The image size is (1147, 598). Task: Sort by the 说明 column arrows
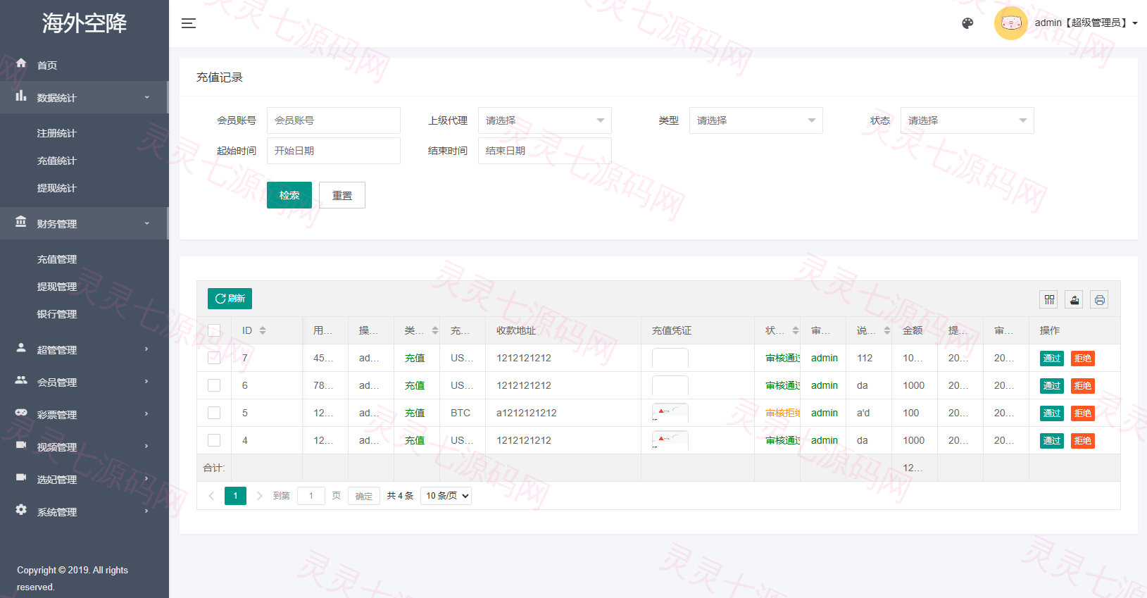[887, 330]
